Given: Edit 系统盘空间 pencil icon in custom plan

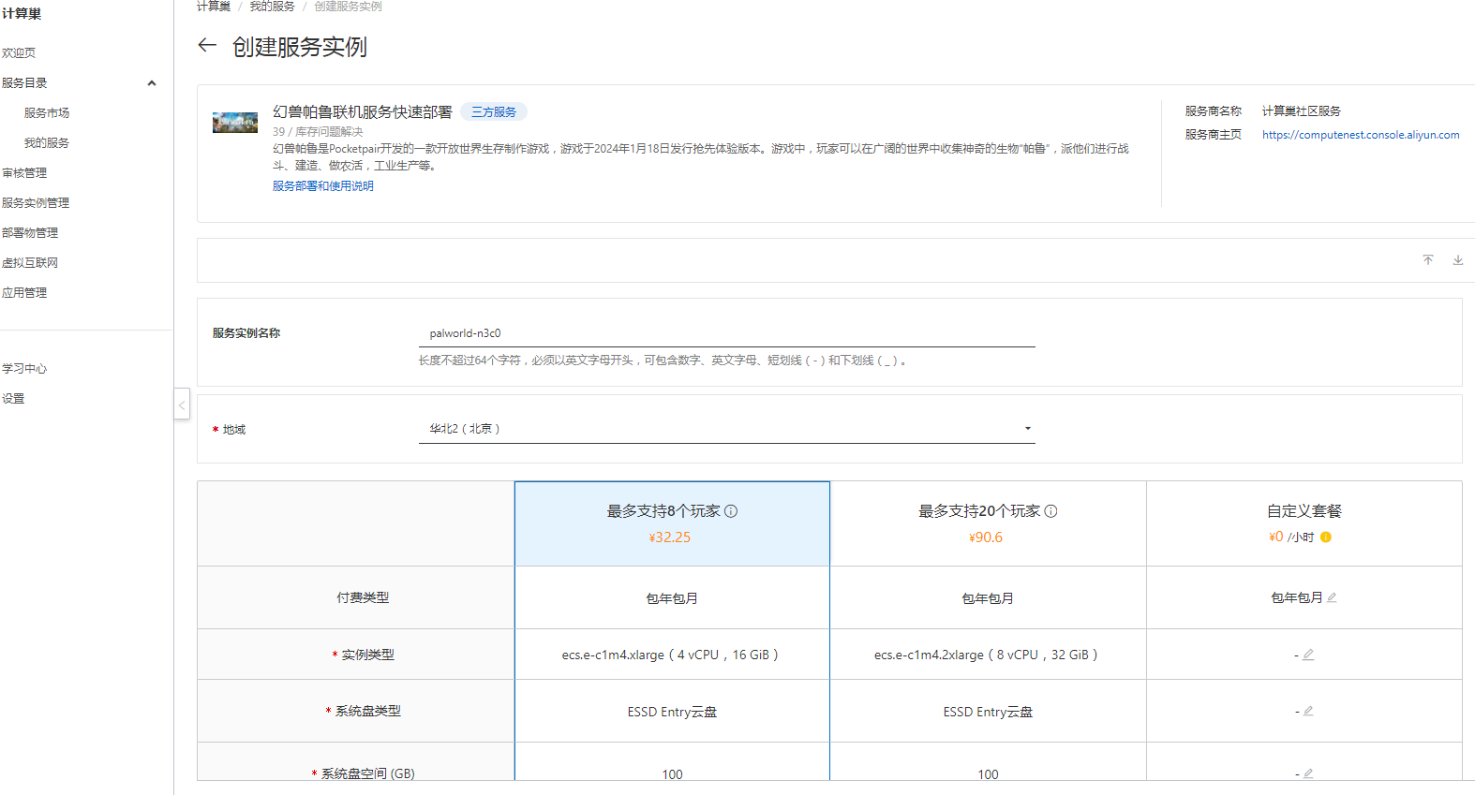Looking at the screenshot, I should tap(1308, 773).
